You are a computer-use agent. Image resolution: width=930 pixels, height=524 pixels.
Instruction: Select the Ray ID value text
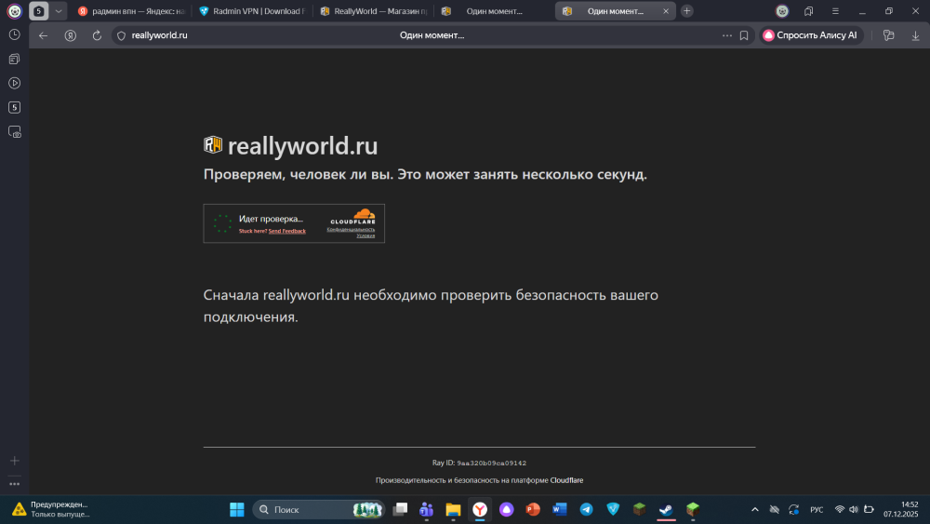(x=491, y=463)
